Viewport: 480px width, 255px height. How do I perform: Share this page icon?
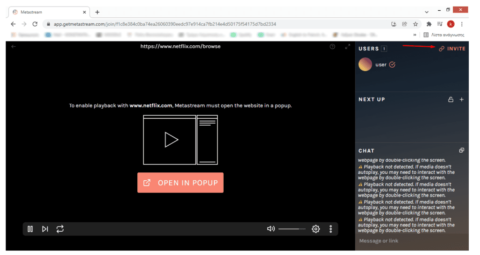[x=405, y=24]
